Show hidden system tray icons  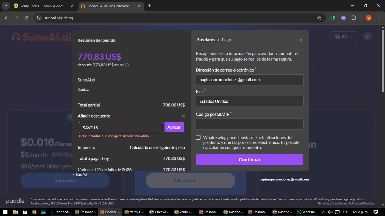pyautogui.click(x=323, y=212)
